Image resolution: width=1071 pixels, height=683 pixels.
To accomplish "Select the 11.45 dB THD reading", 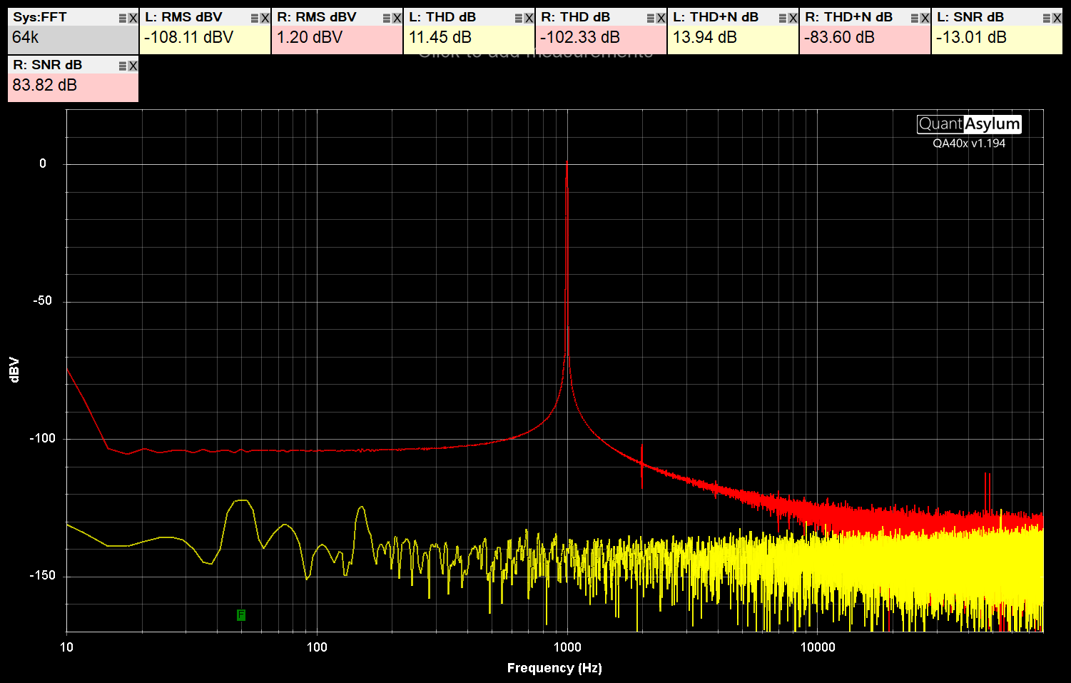I will [x=440, y=37].
